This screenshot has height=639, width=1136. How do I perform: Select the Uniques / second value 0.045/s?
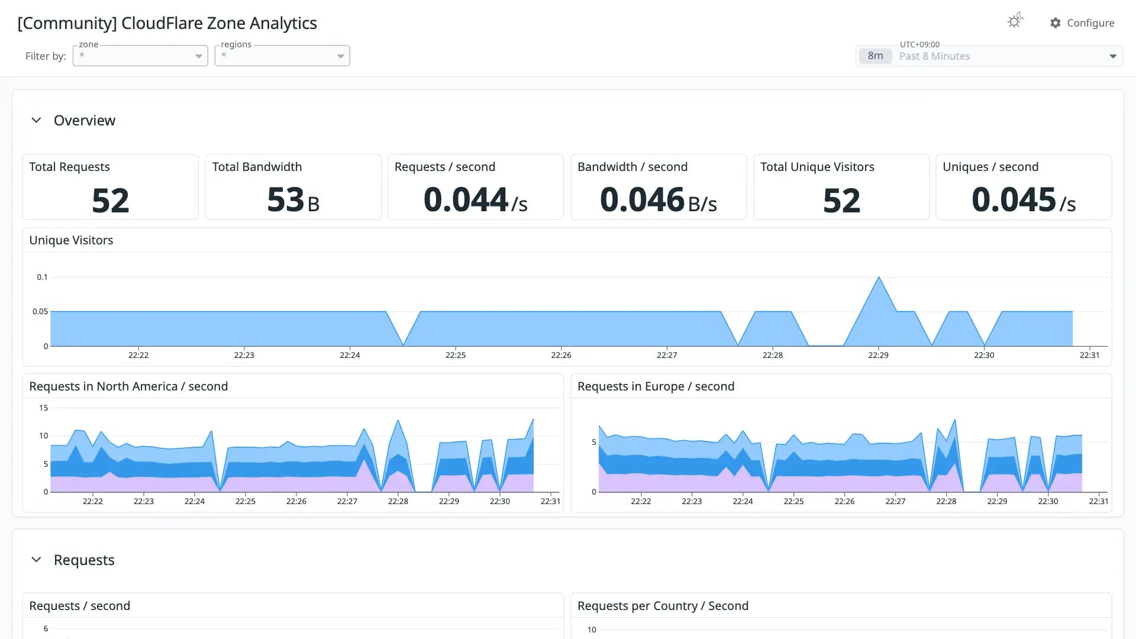[1024, 200]
